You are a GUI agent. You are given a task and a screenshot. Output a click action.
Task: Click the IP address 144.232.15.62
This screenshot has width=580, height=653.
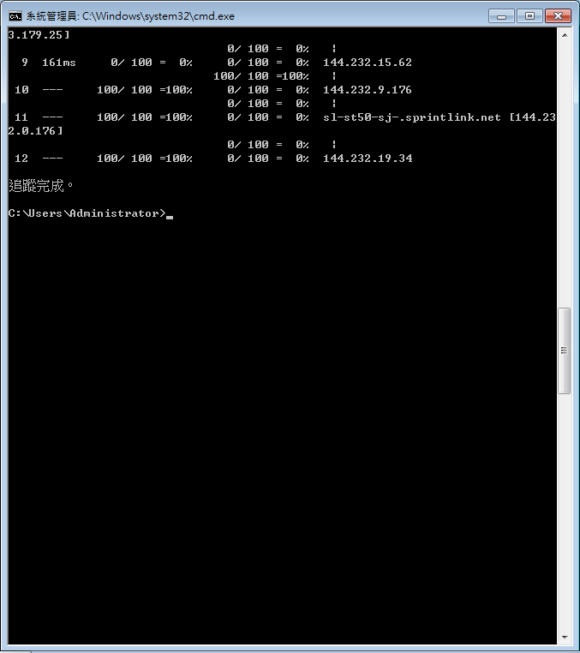368,63
